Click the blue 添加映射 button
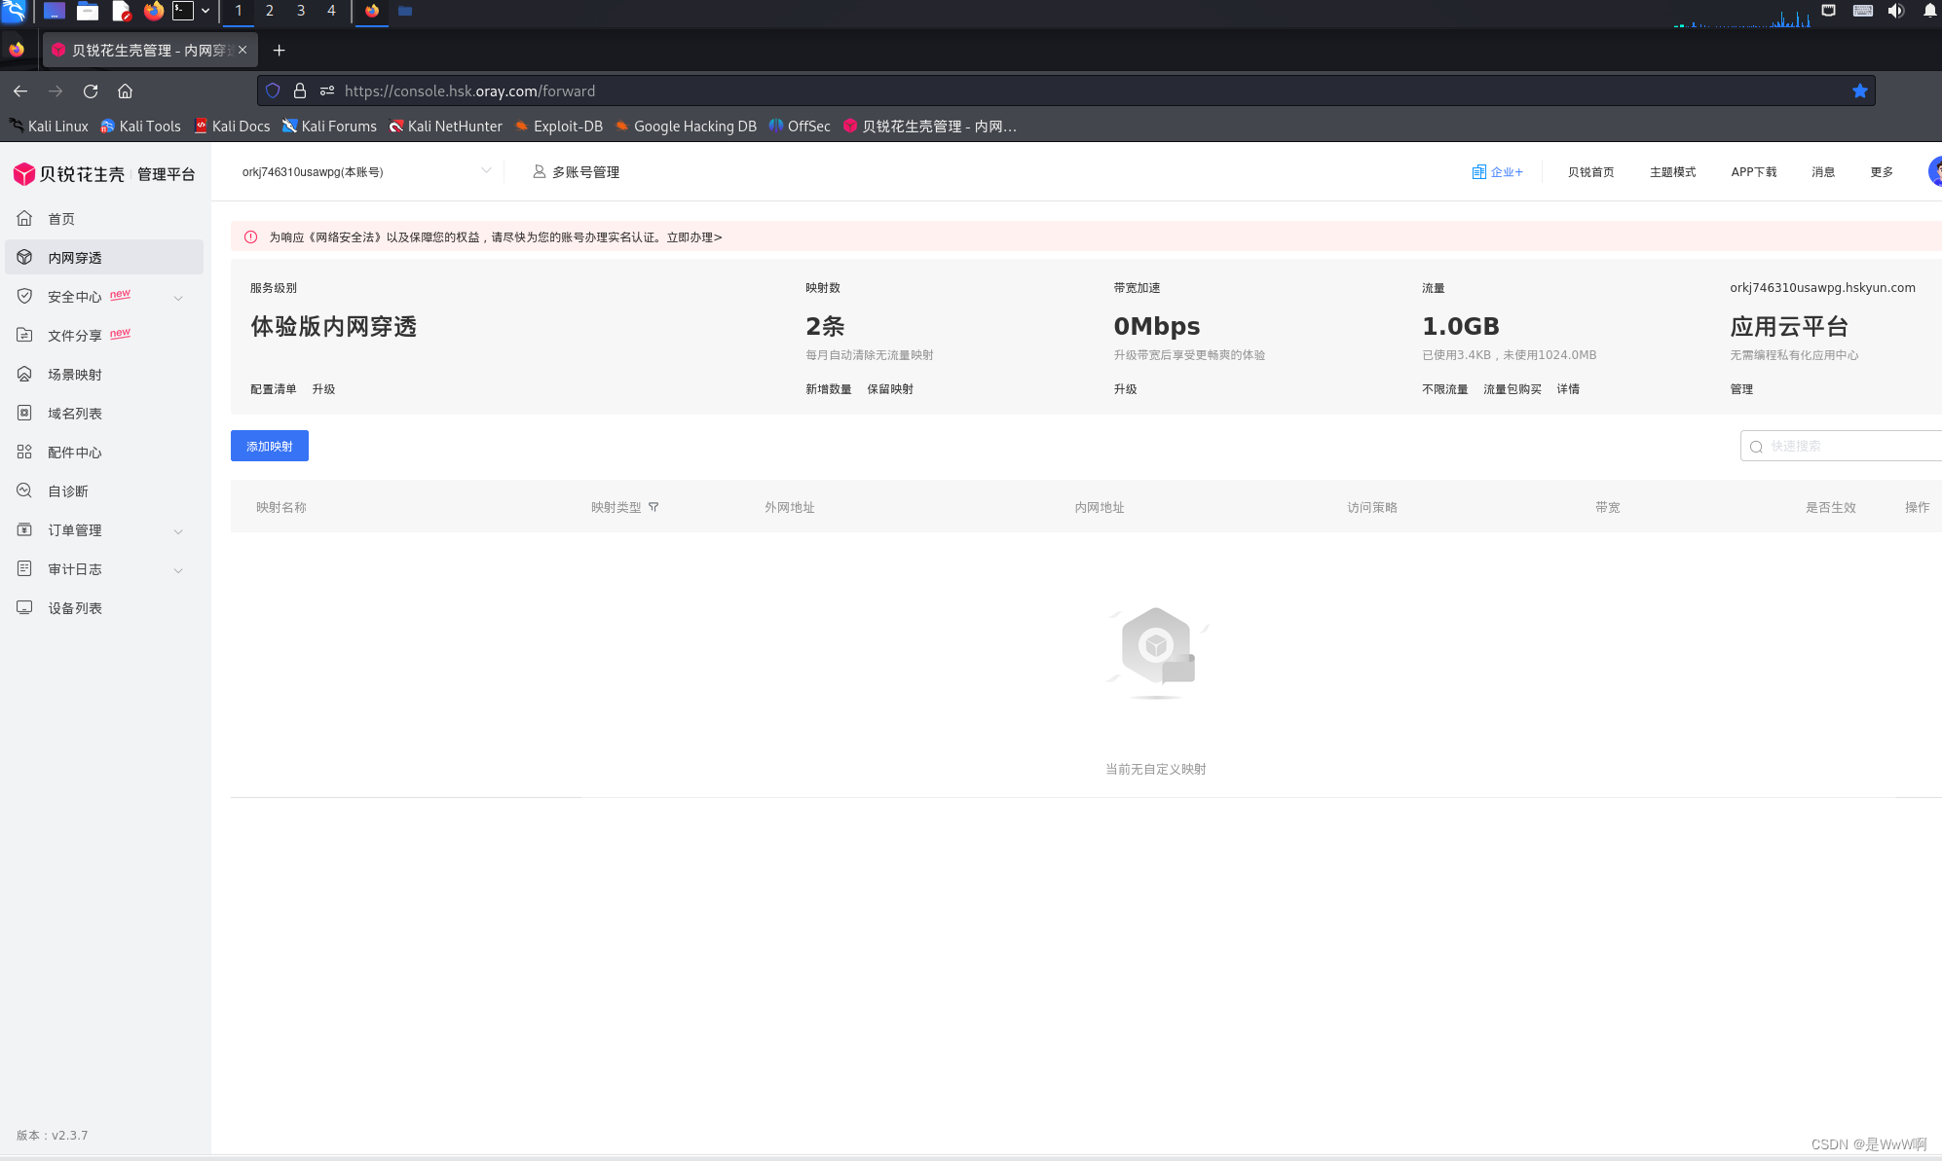The width and height of the screenshot is (1942, 1161). (270, 446)
